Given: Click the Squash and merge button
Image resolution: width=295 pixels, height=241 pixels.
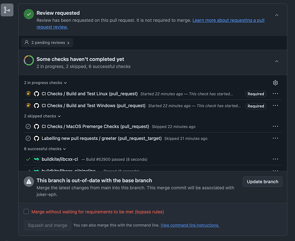Looking at the screenshot, I should (47, 225).
